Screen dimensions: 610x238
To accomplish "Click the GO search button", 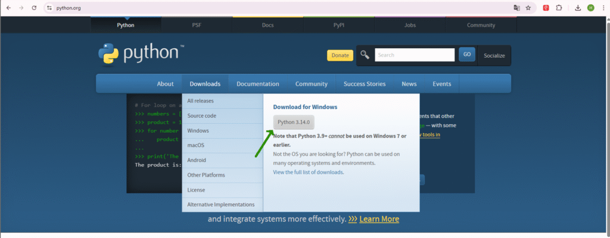I will 467,55.
